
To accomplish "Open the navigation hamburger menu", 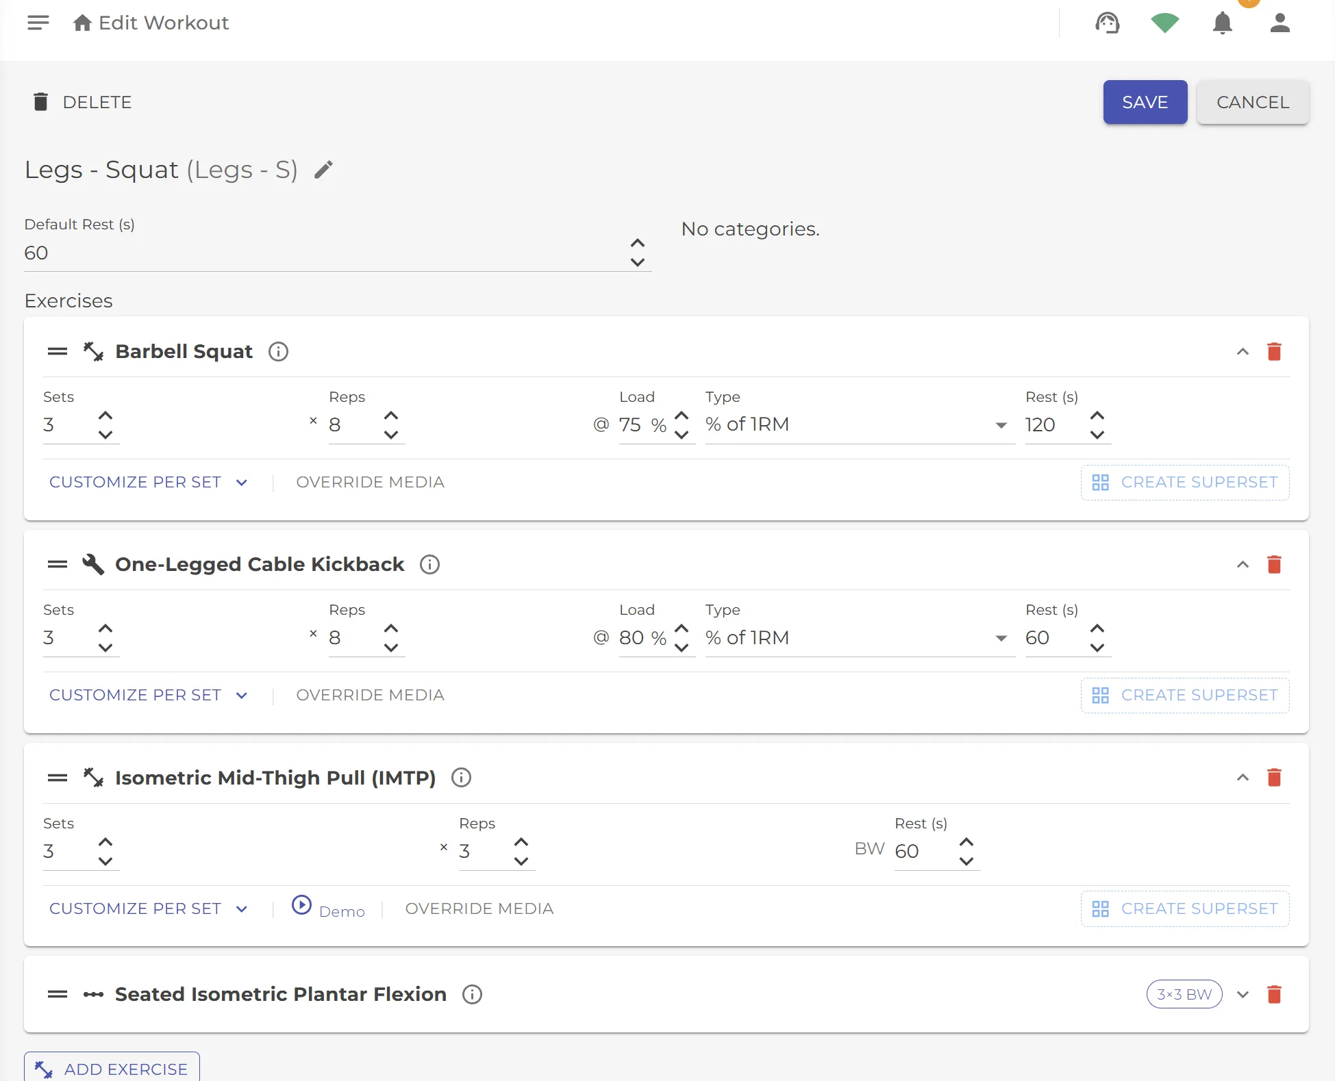I will 38,23.
